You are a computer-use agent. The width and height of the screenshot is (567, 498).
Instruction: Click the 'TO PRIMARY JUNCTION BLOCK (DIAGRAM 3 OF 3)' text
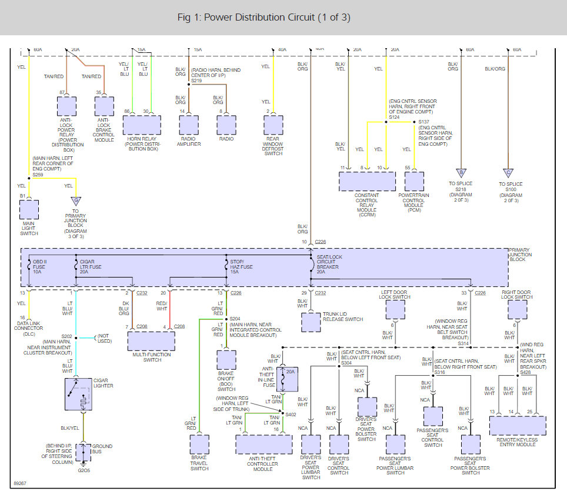pyautogui.click(x=75, y=223)
